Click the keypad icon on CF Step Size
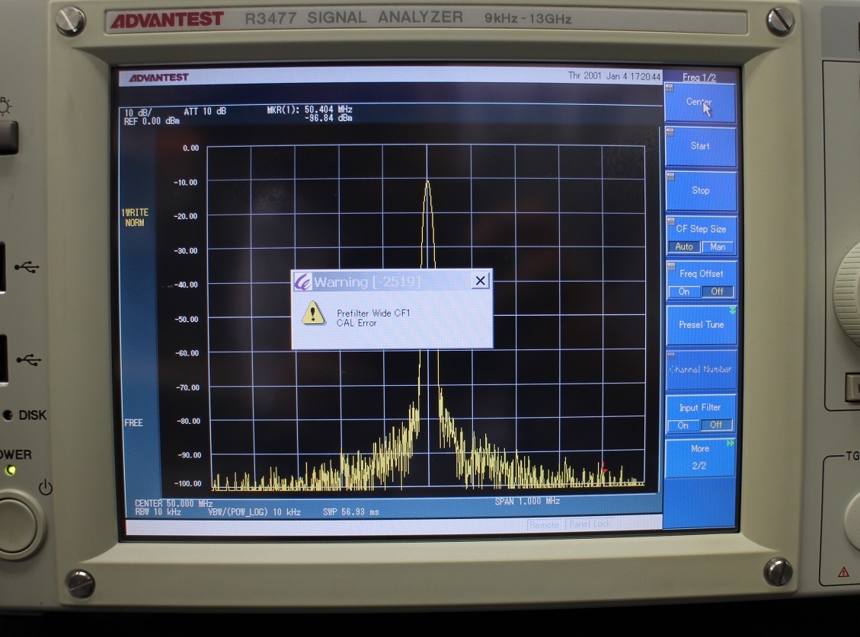Viewport: 860px width, 637px height. (x=671, y=221)
